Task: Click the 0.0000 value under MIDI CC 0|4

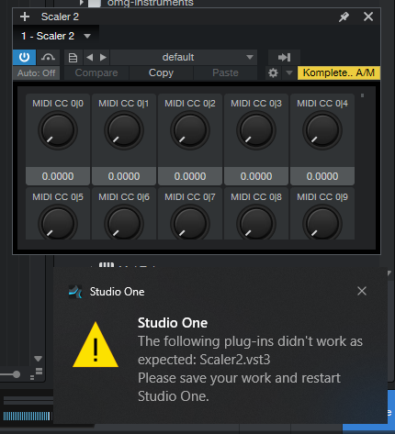Action: coord(322,176)
